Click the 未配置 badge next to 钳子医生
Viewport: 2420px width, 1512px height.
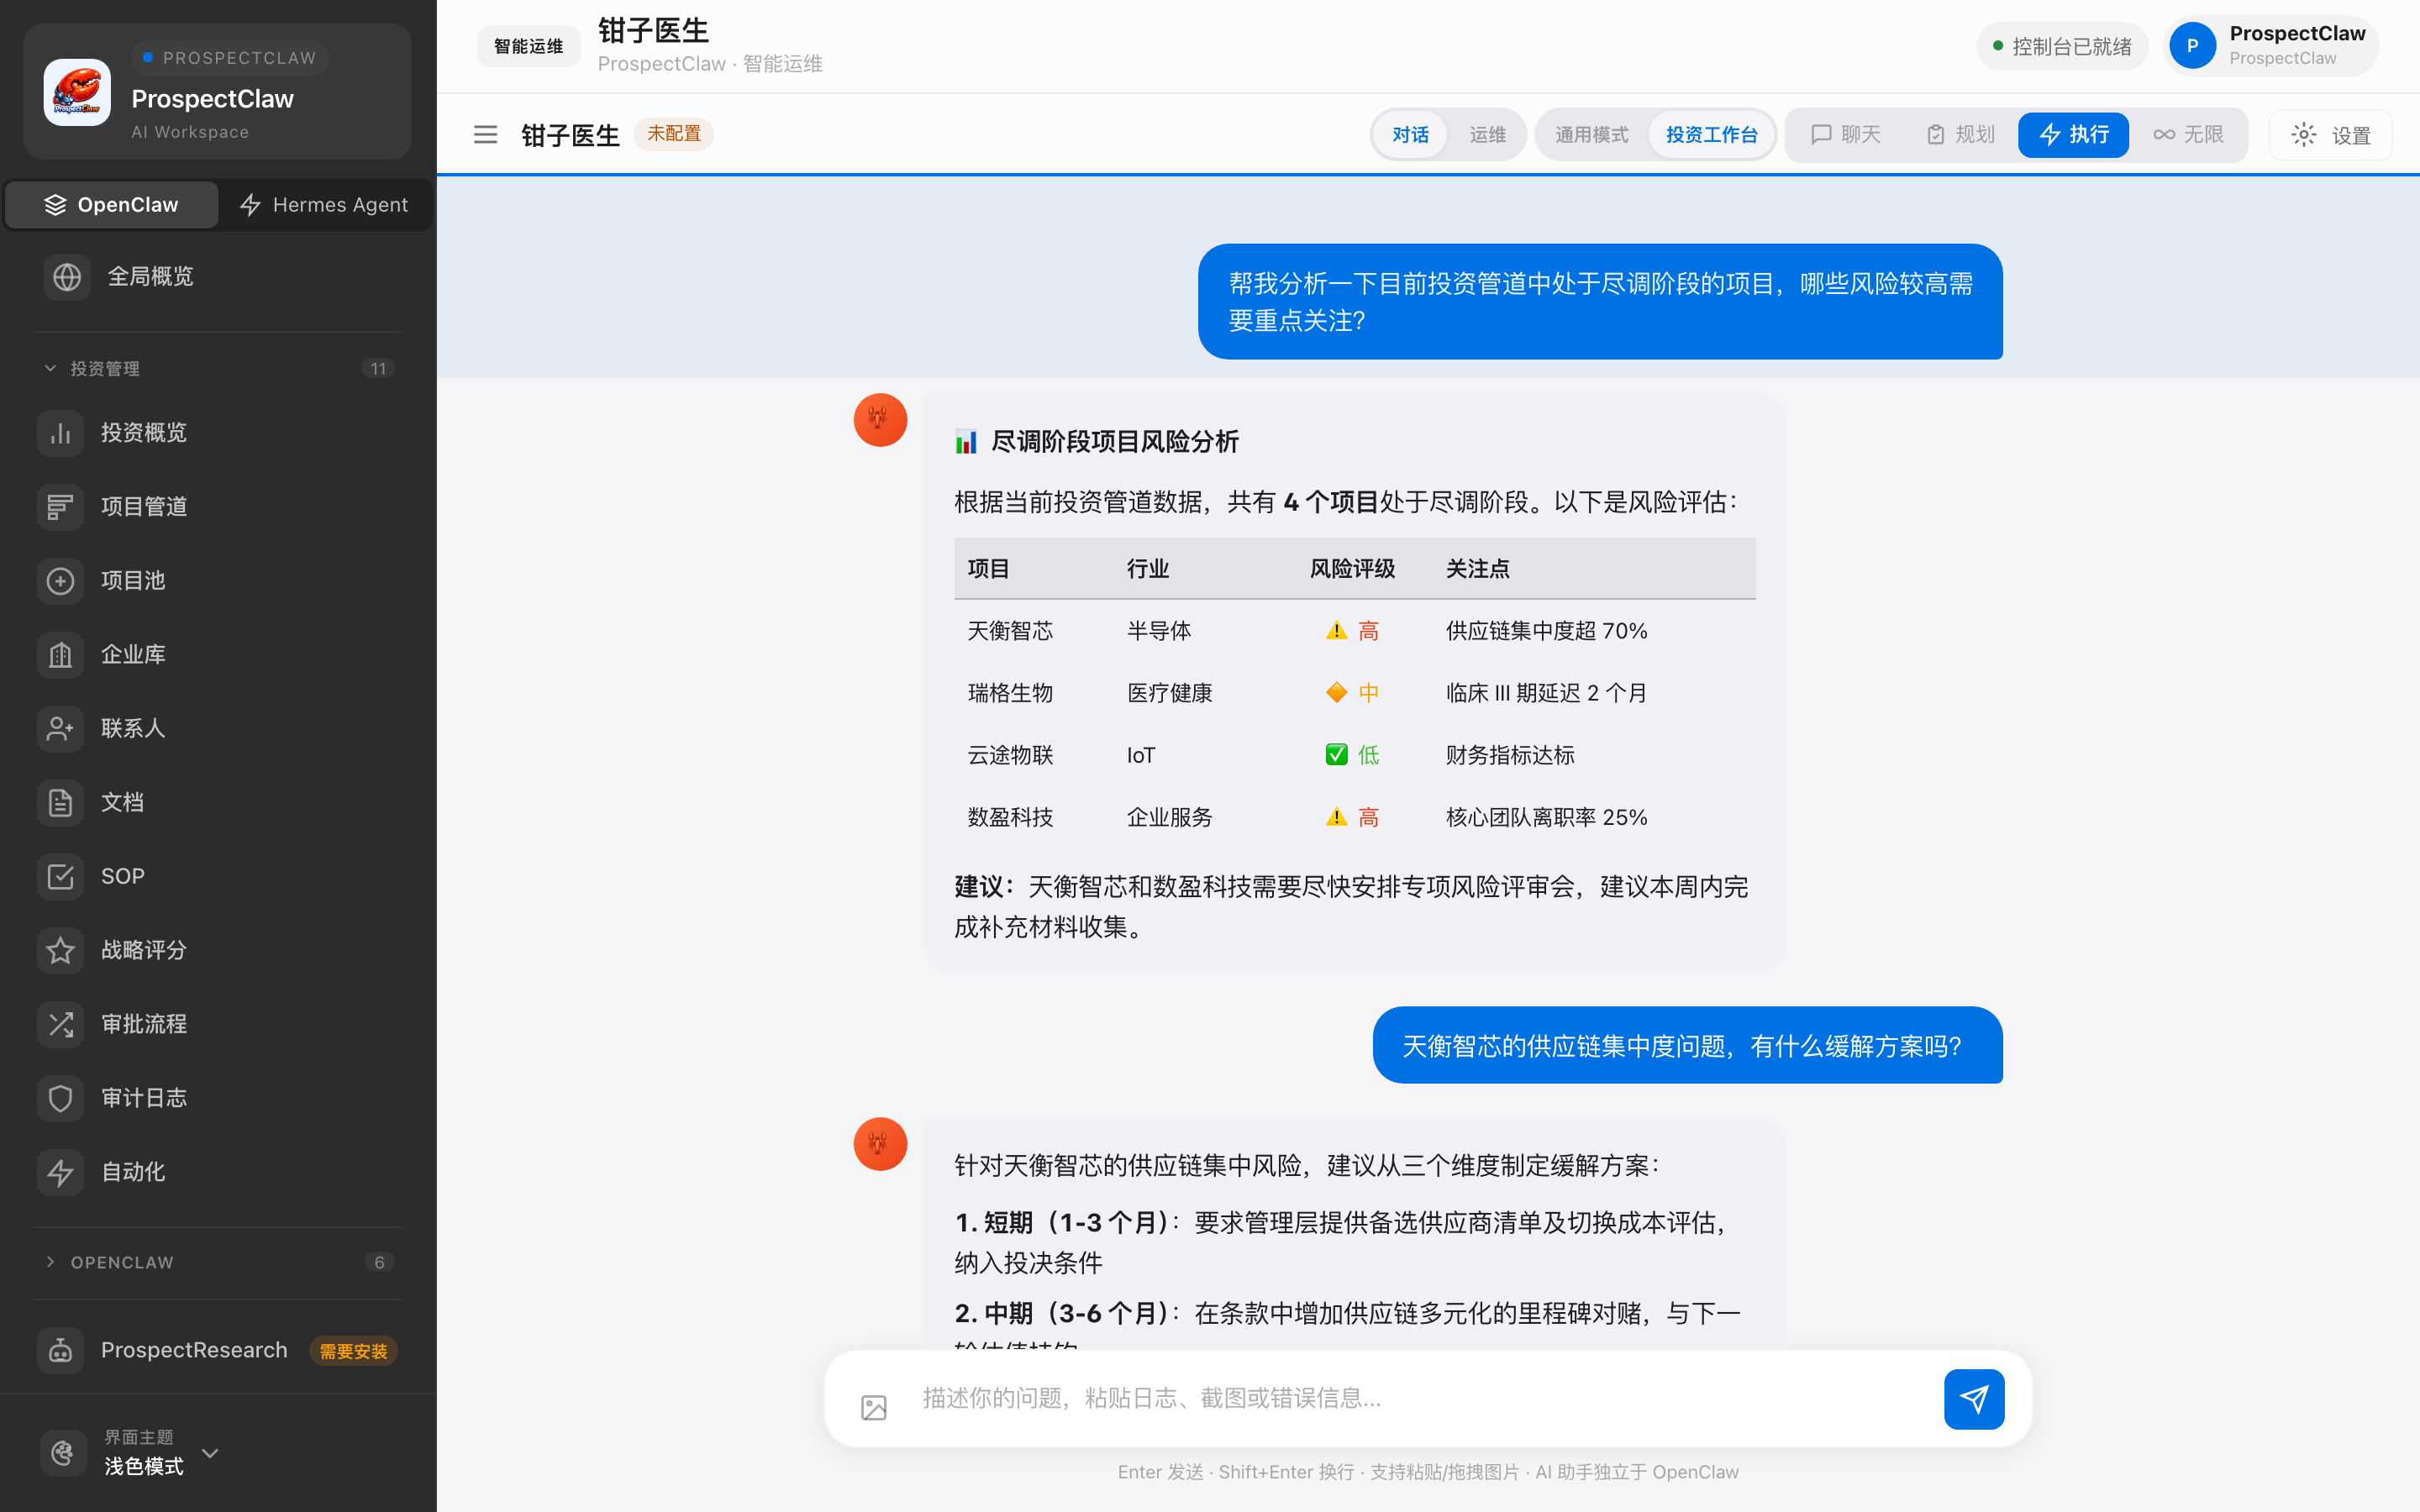(674, 133)
